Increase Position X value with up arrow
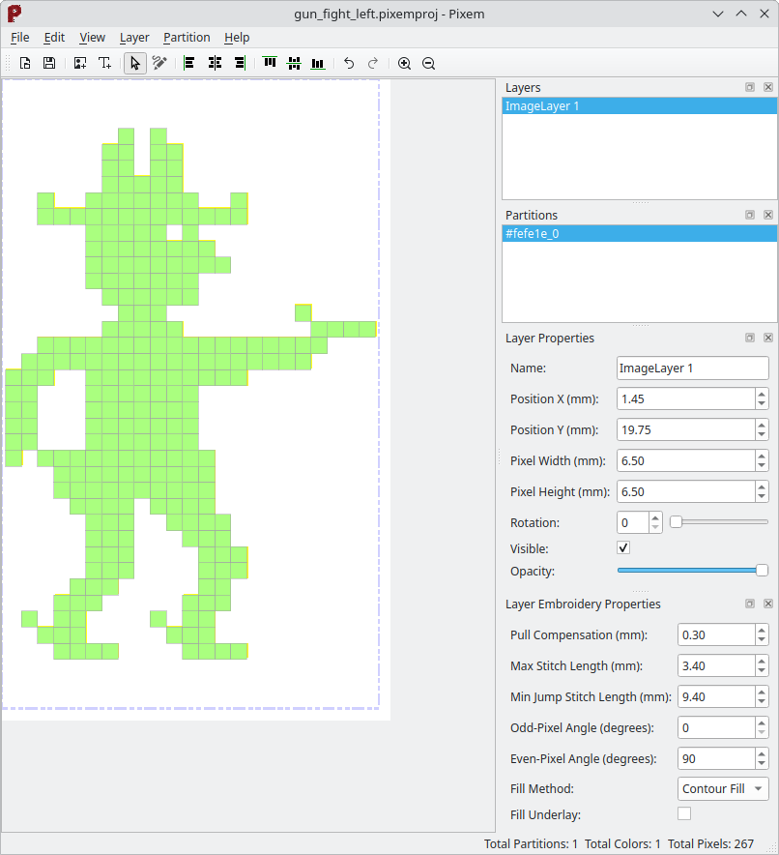779x855 pixels. [x=762, y=394]
